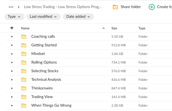This screenshot has width=172, height=111.
Task: Click the green Create folder plus icon
Action: 152,7
